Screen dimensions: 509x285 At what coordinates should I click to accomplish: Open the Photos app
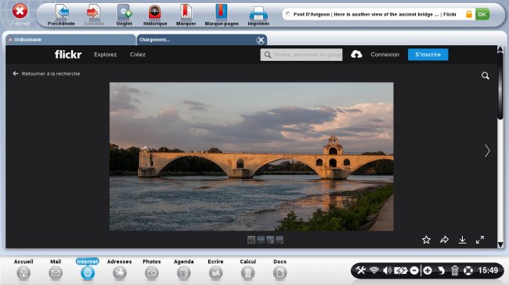tap(152, 269)
